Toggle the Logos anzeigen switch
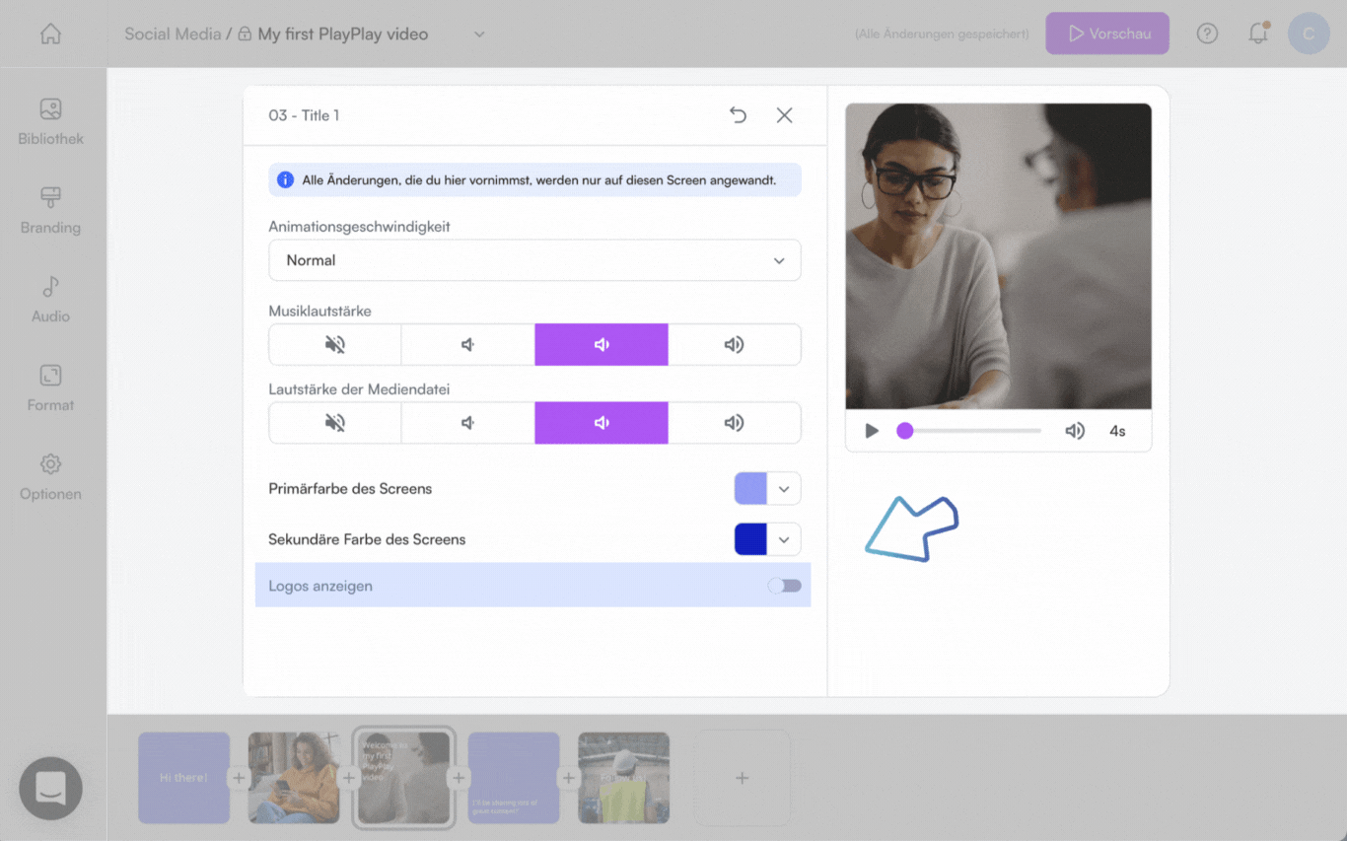1347x841 pixels. point(785,586)
